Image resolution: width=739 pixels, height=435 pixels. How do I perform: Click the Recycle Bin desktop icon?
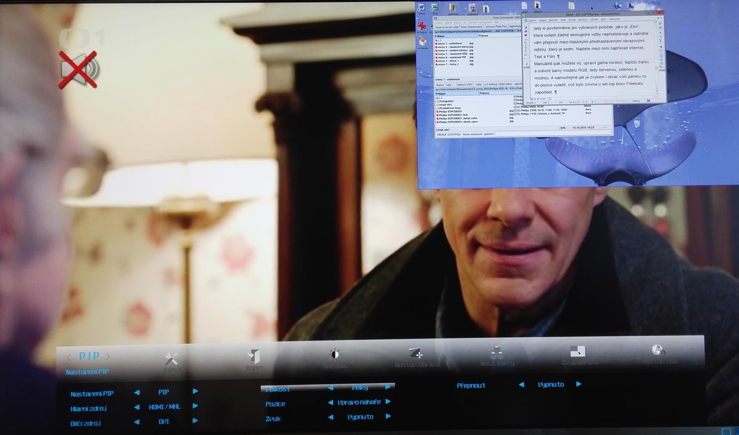pyautogui.click(x=637, y=124)
